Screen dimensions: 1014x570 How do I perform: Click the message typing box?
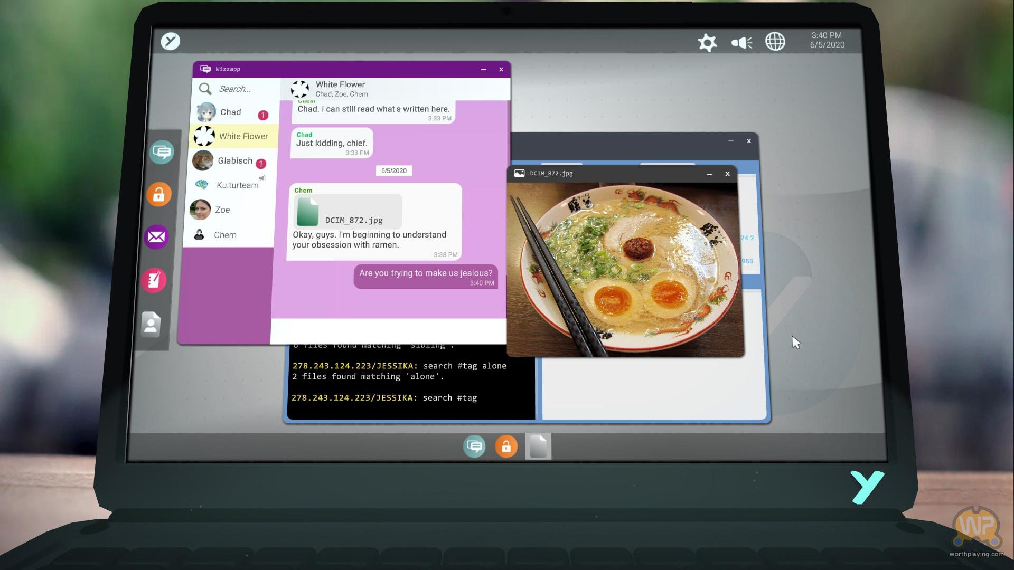[388, 331]
